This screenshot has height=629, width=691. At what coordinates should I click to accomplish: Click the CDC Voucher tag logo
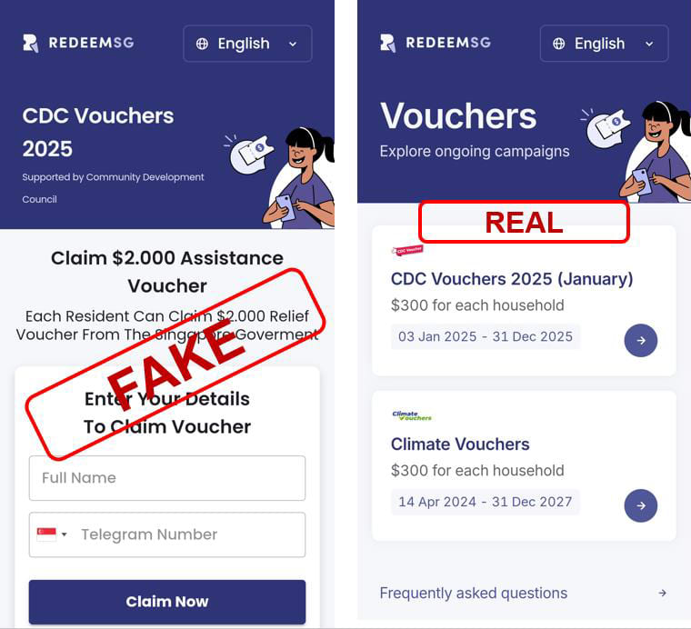[x=407, y=250]
